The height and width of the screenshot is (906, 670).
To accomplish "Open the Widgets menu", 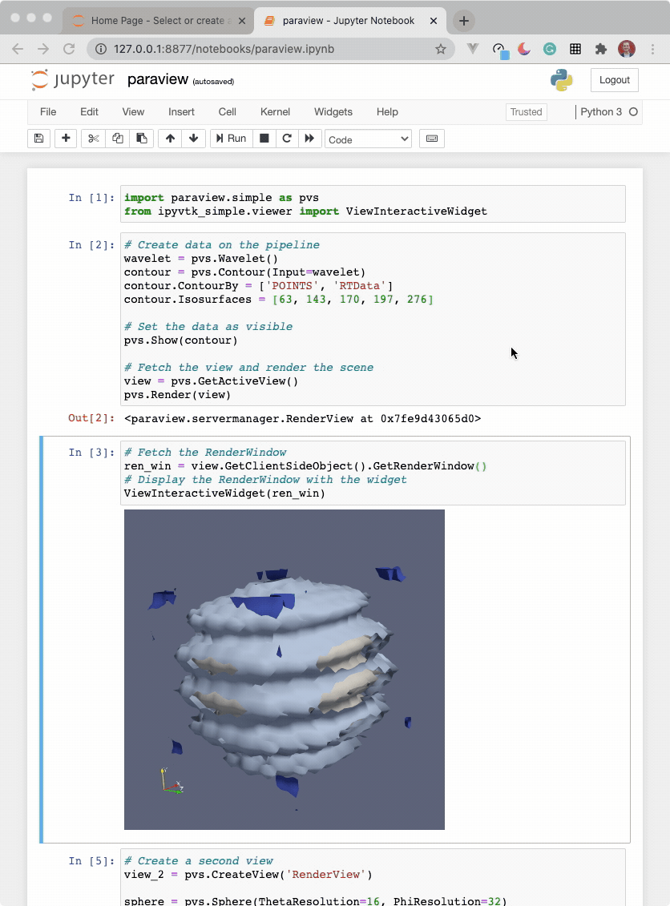I will pyautogui.click(x=333, y=112).
